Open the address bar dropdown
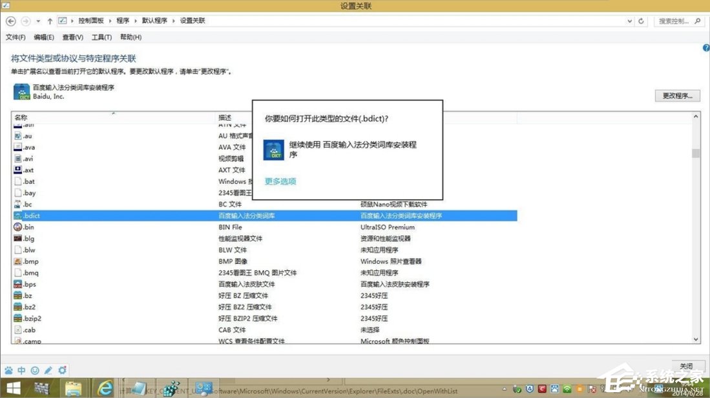The width and height of the screenshot is (710, 398). point(629,21)
